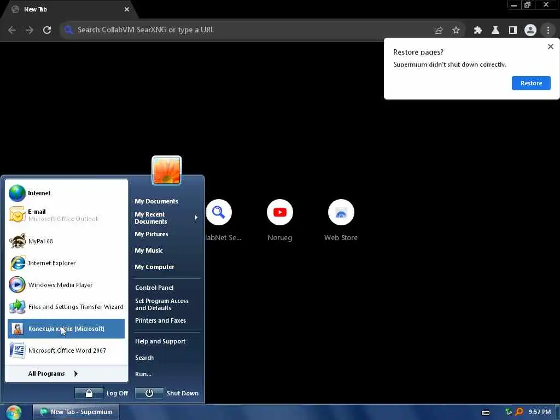Select the New Tab browser tab
The image size is (560, 420).
[x=69, y=10]
